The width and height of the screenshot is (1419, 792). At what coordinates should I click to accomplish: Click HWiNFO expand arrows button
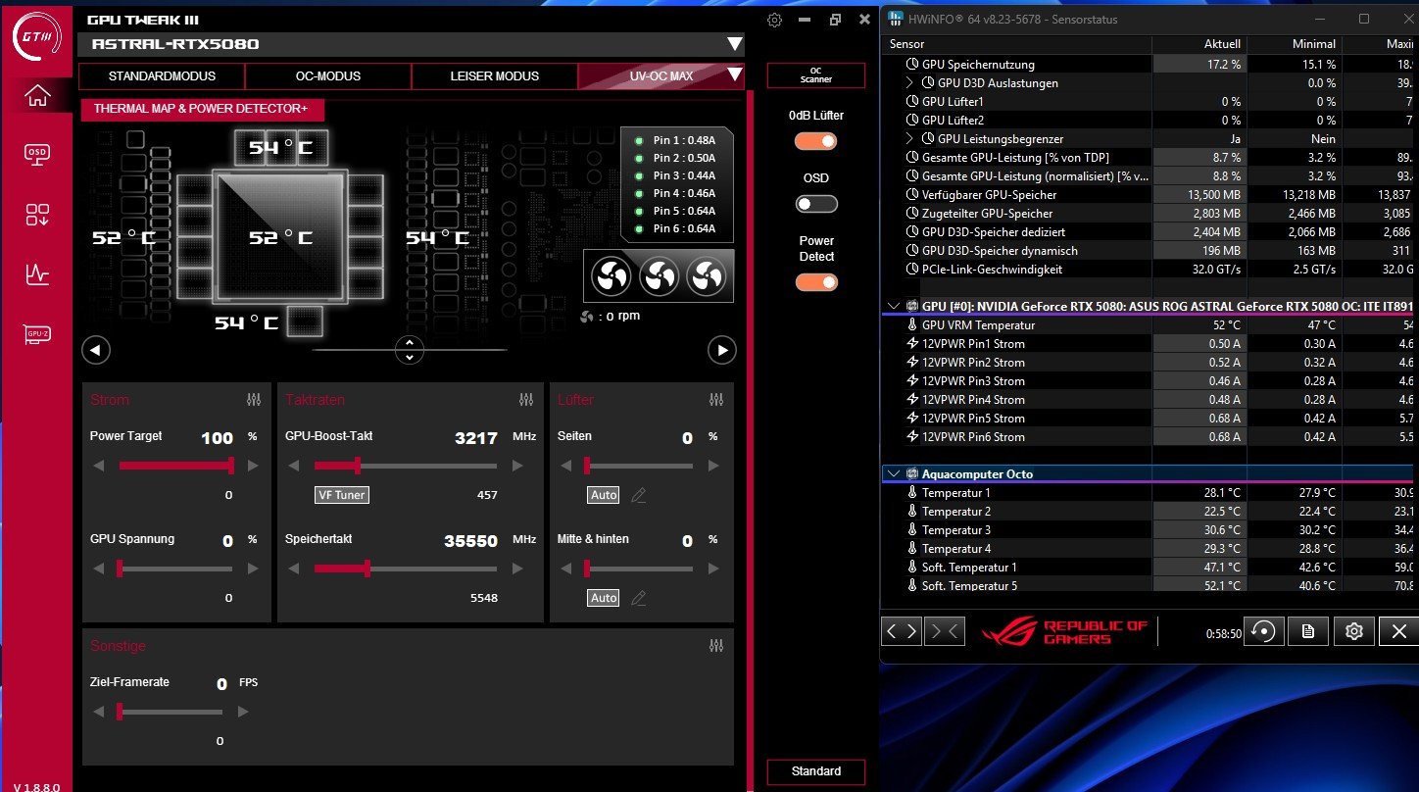coord(902,631)
